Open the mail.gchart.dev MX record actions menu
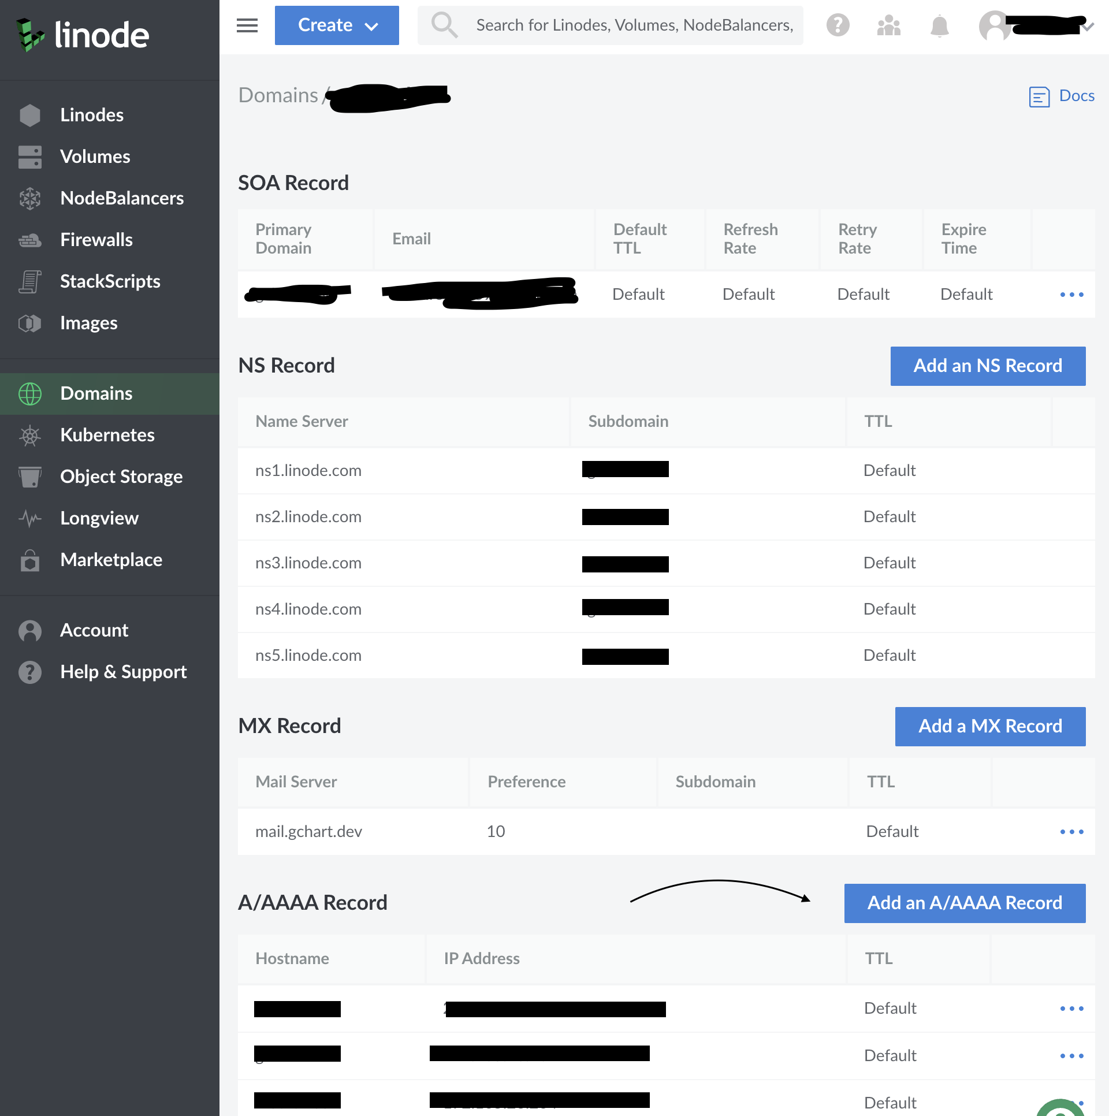Screen dimensions: 1109x1116 [x=1071, y=832]
